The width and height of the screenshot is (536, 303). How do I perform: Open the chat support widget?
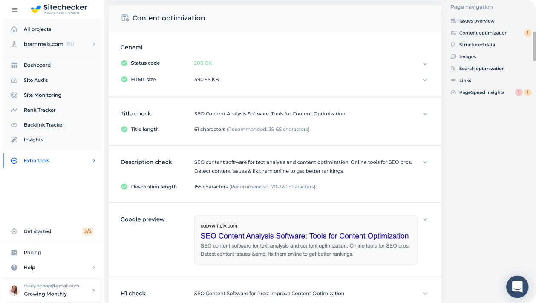(x=517, y=286)
